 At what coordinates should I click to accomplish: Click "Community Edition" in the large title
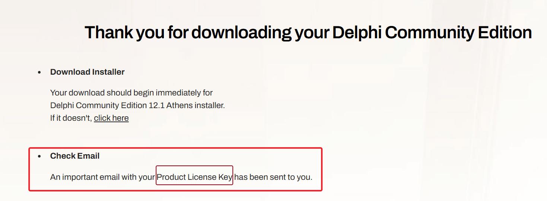pyautogui.click(x=458, y=33)
